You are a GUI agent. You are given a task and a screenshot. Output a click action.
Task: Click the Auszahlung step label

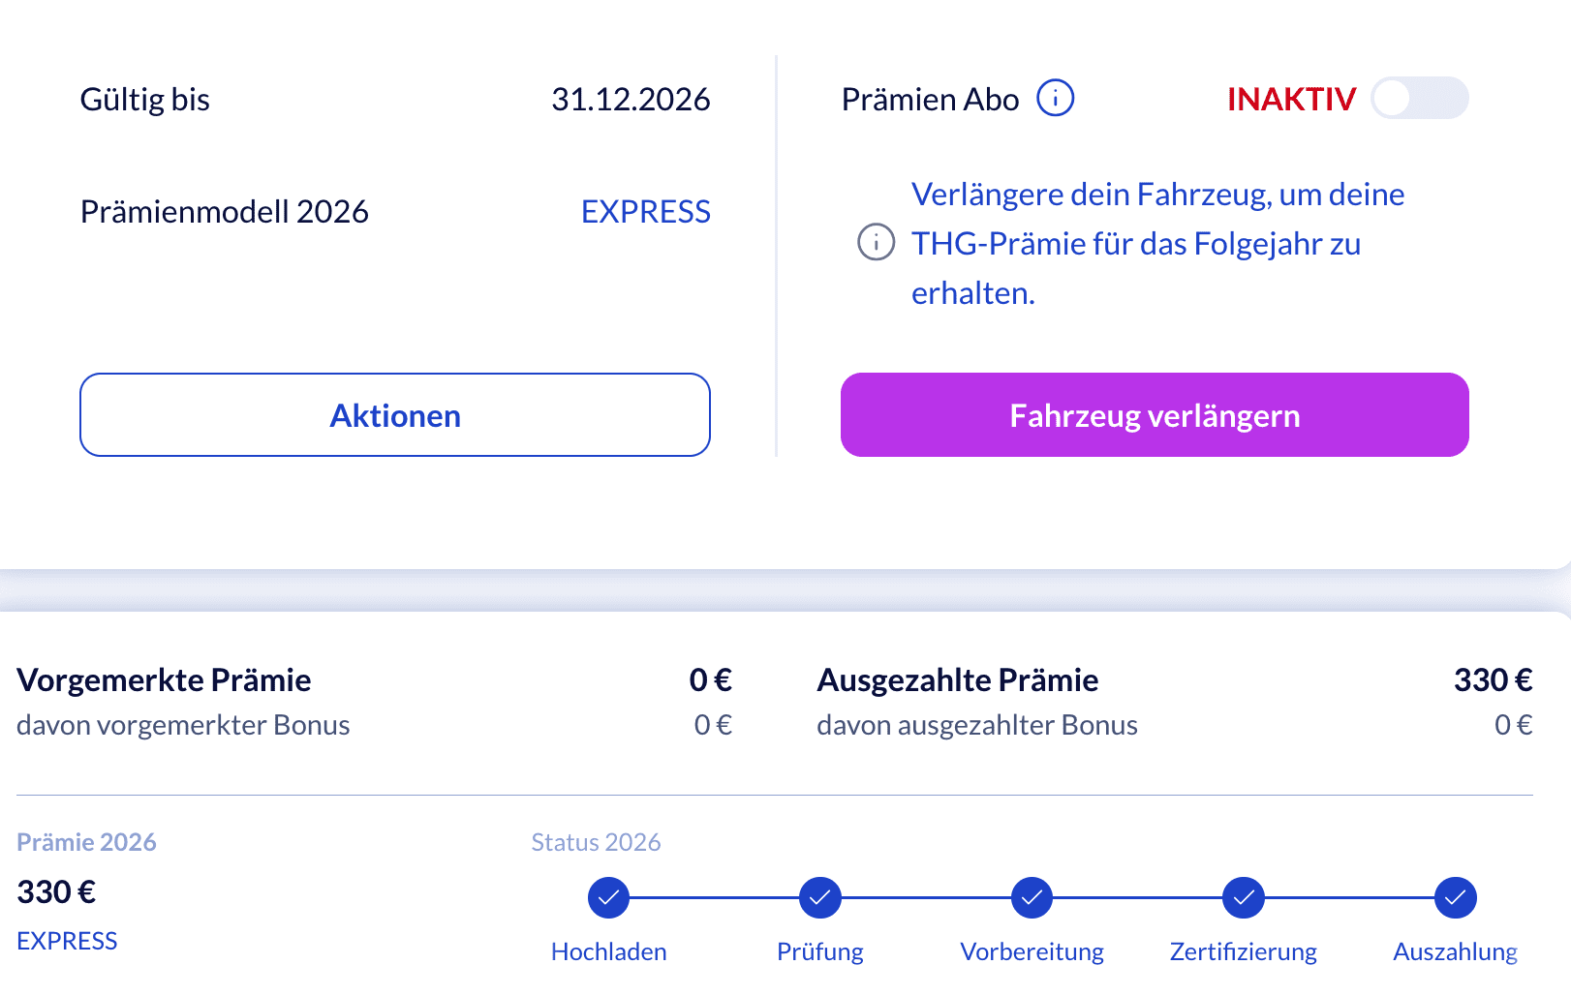click(x=1455, y=951)
